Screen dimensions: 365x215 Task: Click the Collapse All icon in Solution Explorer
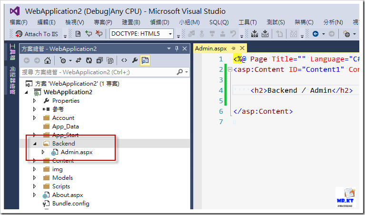tap(99, 60)
